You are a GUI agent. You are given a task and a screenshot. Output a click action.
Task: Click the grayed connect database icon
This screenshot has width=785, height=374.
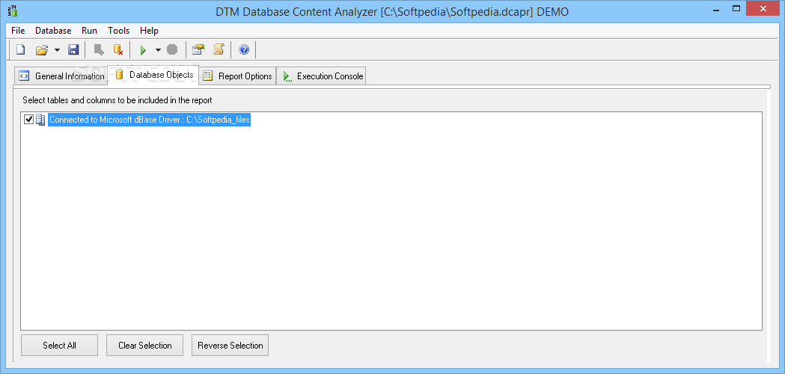[99, 49]
